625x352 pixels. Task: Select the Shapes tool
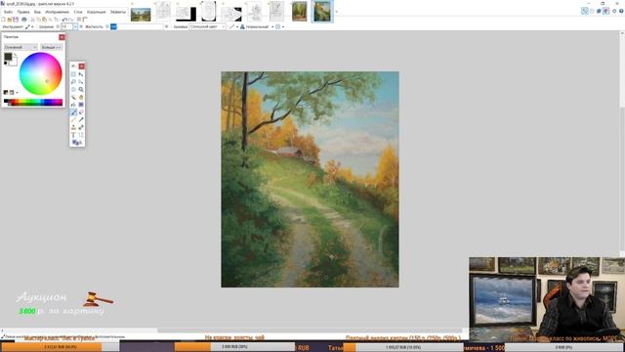pyautogui.click(x=76, y=143)
